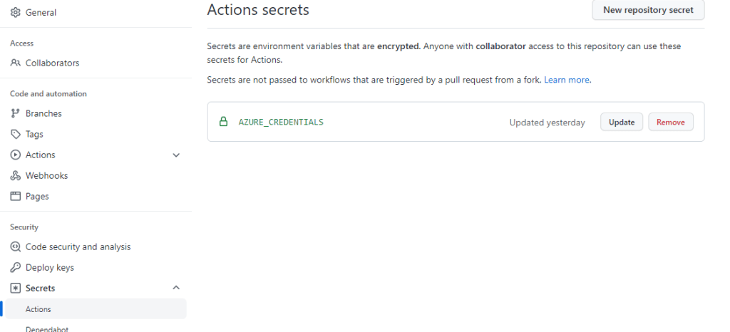Click the Pages browser icon
Viewport: 730px width, 332px height.
click(16, 196)
